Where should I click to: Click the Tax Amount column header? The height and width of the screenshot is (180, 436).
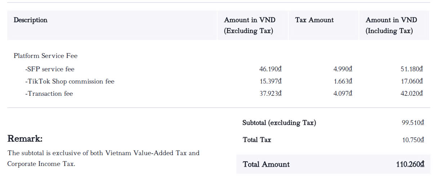(x=314, y=20)
